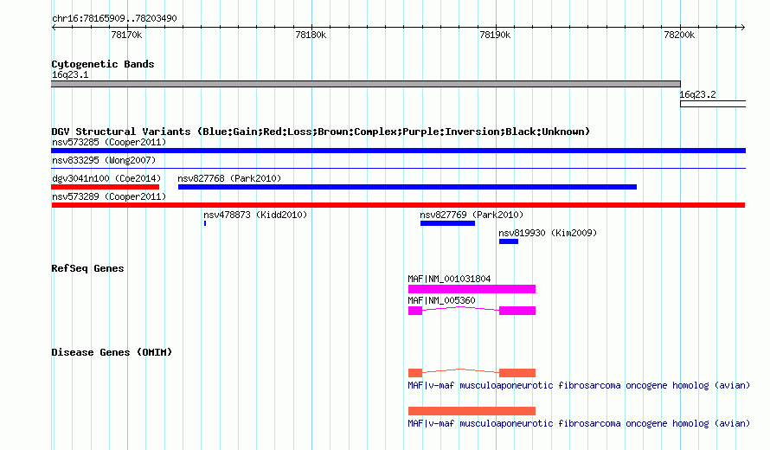The height and width of the screenshot is (450, 770).
Task: Click the nsv478873 (Kidd2010) label
Action: (255, 215)
